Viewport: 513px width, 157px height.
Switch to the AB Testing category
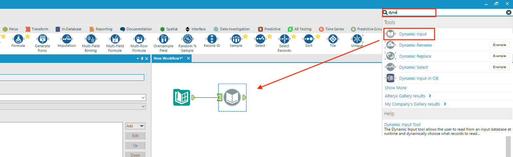pyautogui.click(x=299, y=29)
